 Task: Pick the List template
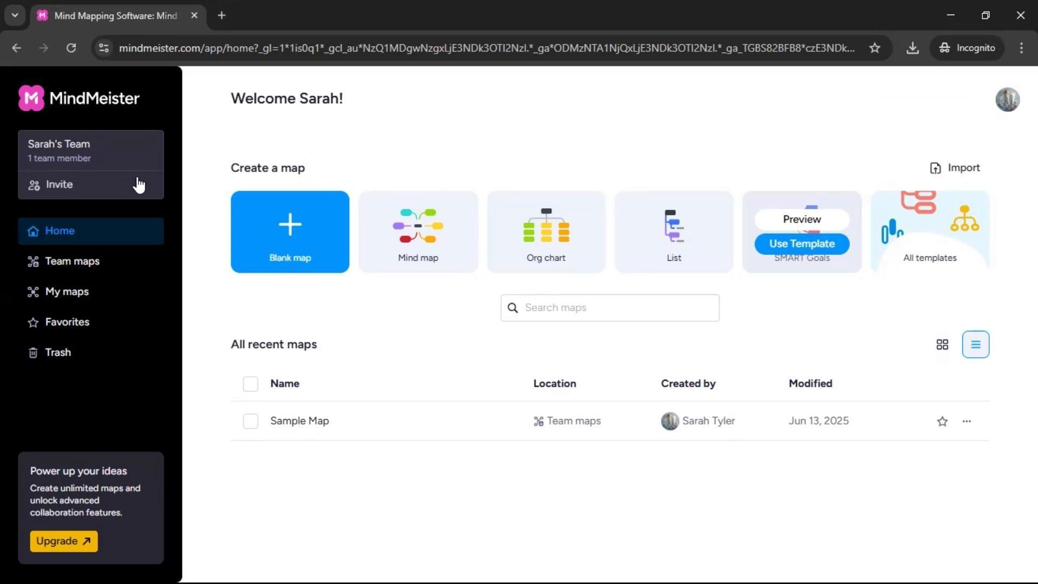pyautogui.click(x=674, y=232)
